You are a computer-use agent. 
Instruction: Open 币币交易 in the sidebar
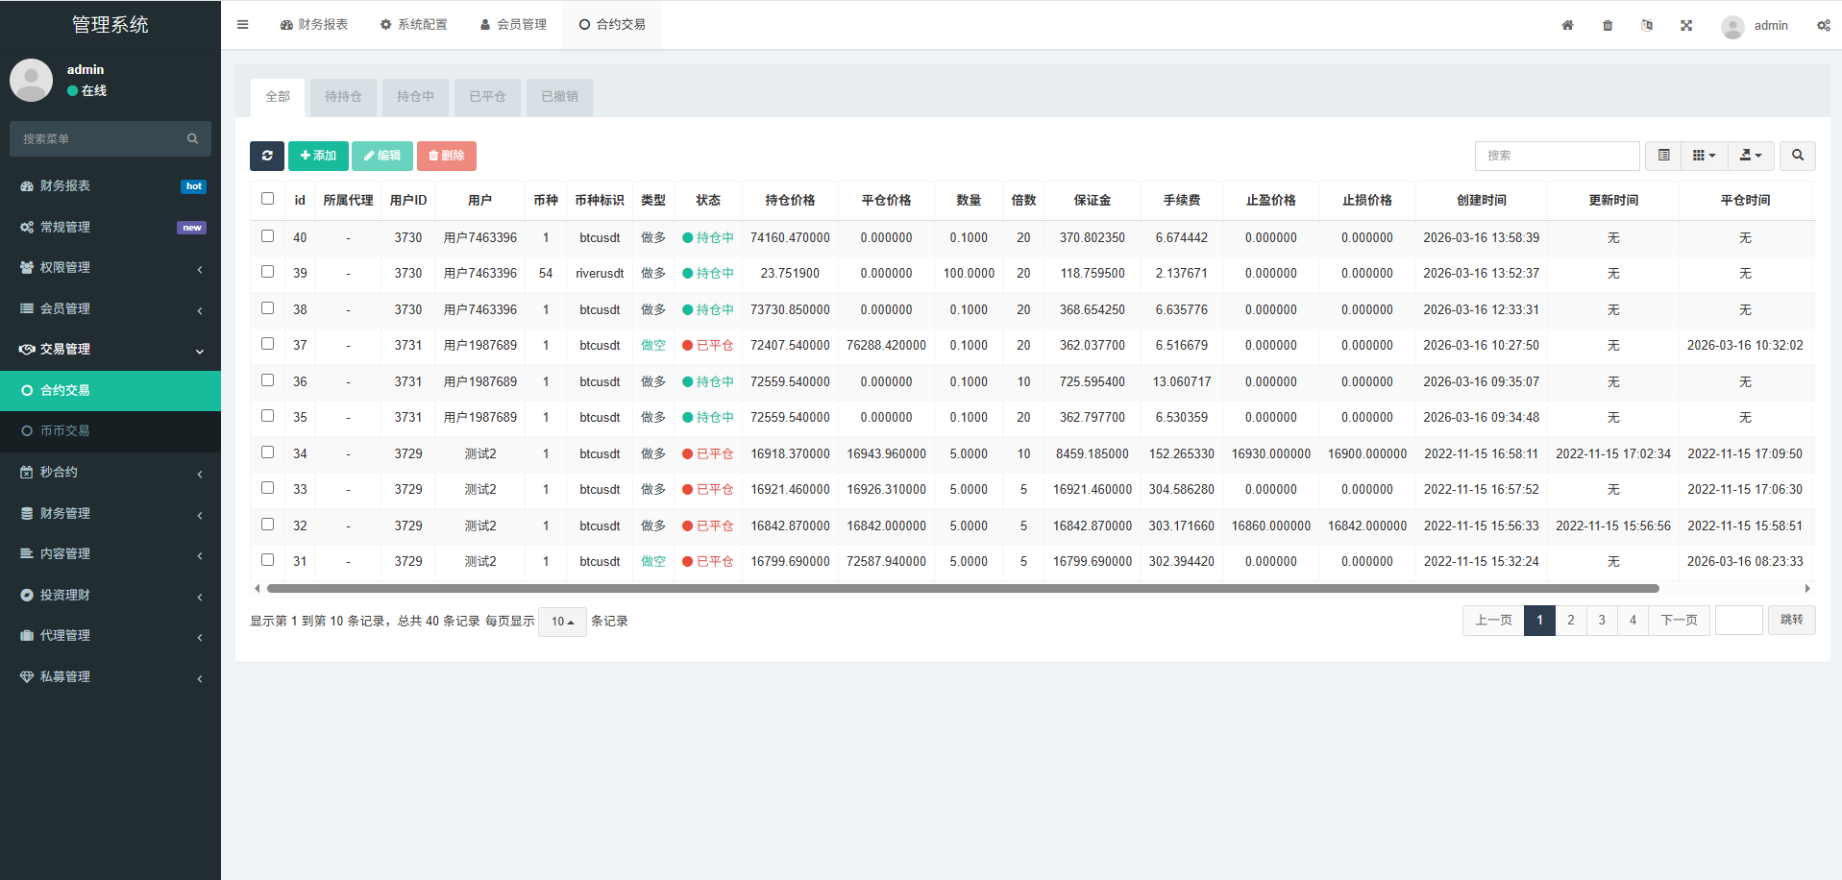(x=65, y=431)
